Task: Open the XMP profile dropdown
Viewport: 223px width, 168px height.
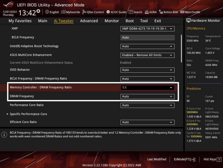Action: [x=147, y=29]
